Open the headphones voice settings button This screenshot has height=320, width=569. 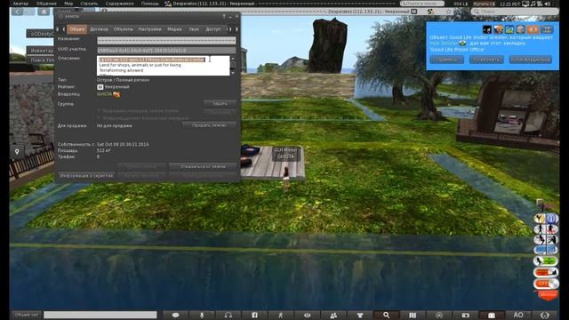228,315
